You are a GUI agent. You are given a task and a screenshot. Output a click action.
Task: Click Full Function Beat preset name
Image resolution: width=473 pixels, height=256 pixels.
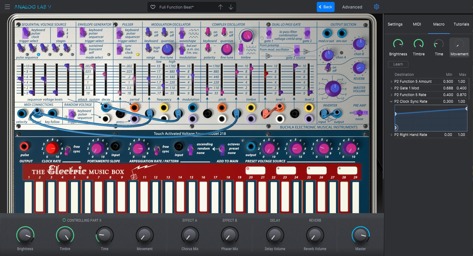pos(177,7)
